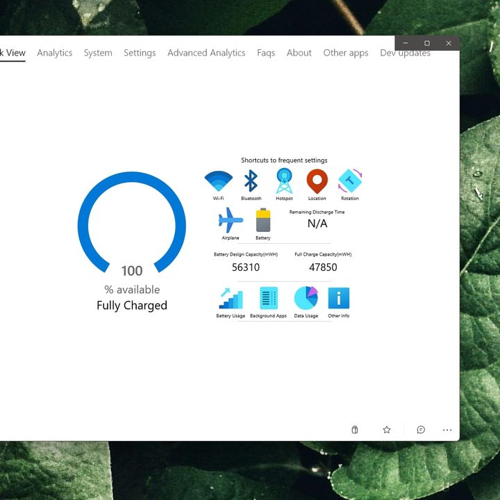Click the 100 battery percentage number
The image size is (500, 500).
[x=132, y=271]
